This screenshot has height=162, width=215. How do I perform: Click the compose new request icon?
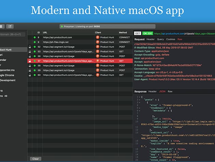(x=11, y=26)
